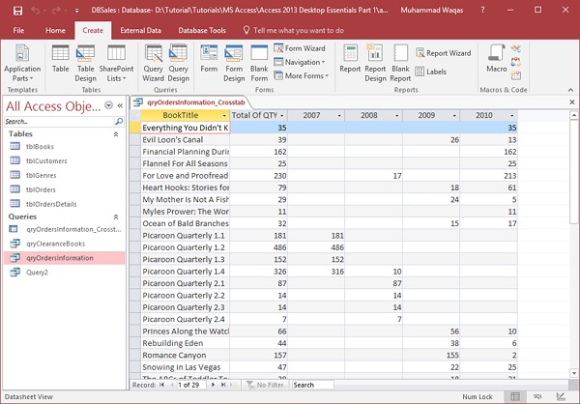Collapse the Queries group in navigation pane
Screen dimensions: 580x404
(115, 216)
